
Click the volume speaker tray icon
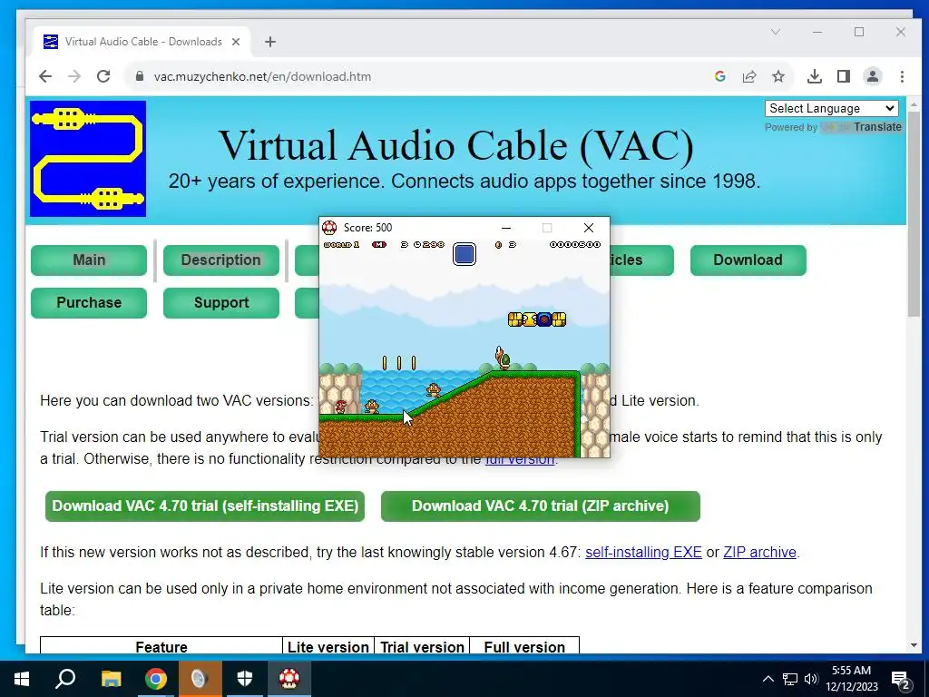pos(811,679)
